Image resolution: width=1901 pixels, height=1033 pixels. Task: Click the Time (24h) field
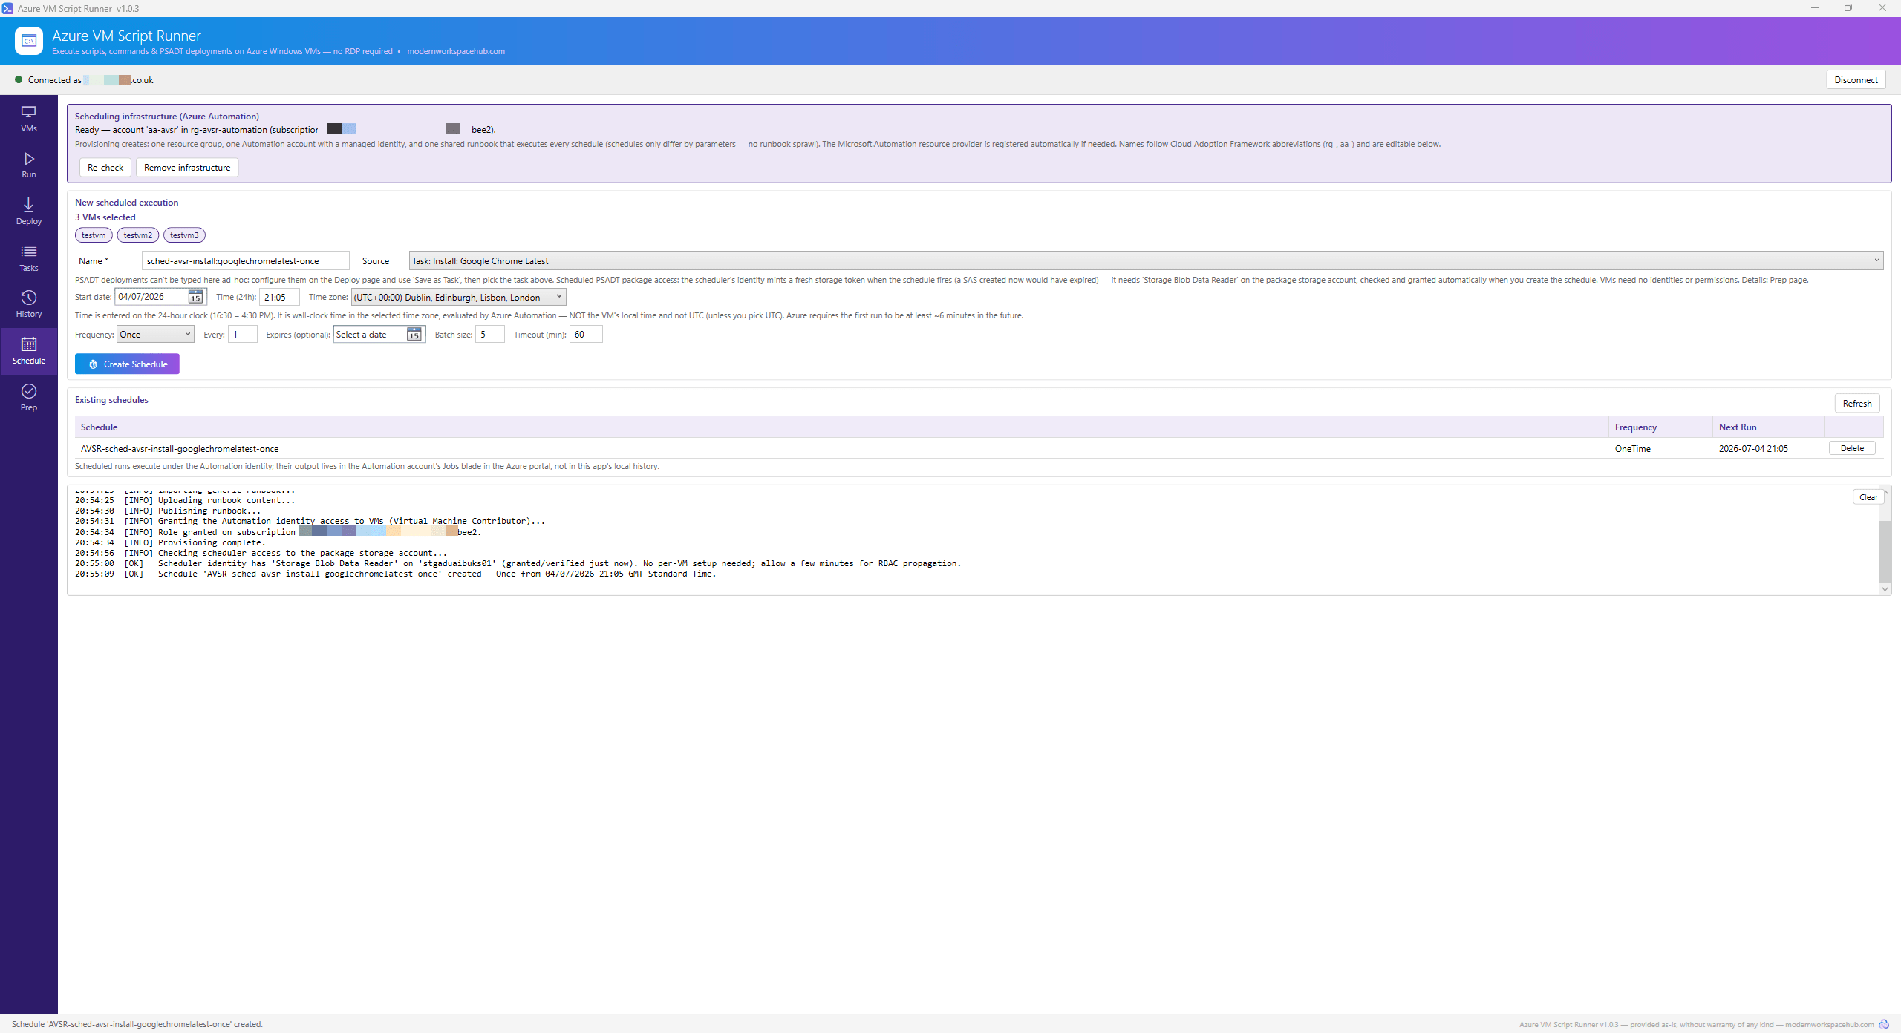[279, 297]
